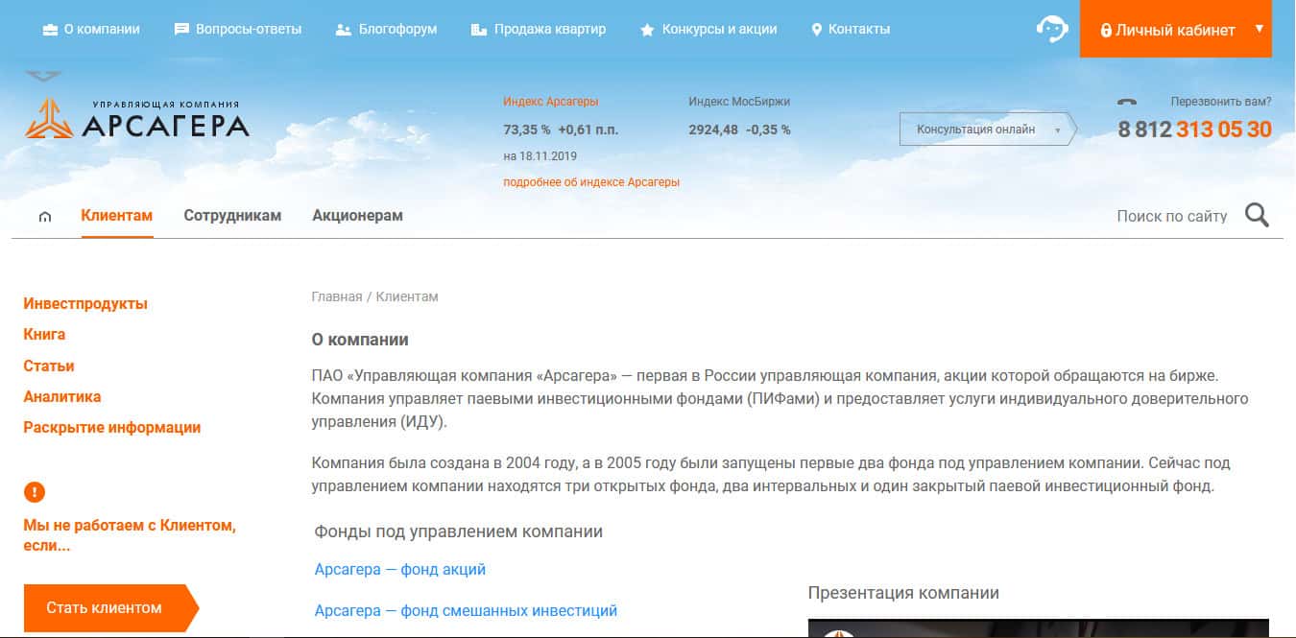This screenshot has height=638, width=1296.
Task: Follow the подробнее об индексе Арсагеры link
Action: coord(591,182)
